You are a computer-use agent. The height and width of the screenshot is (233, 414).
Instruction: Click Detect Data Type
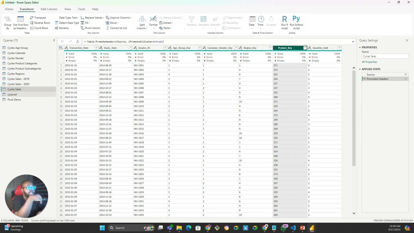[67, 23]
